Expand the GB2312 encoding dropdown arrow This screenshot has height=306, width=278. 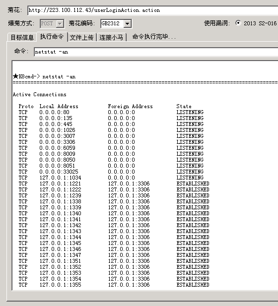click(x=127, y=24)
